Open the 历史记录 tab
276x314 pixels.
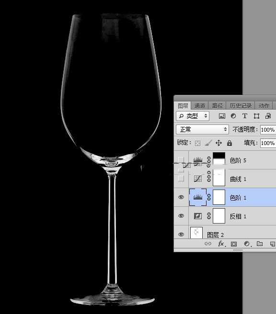(x=241, y=106)
